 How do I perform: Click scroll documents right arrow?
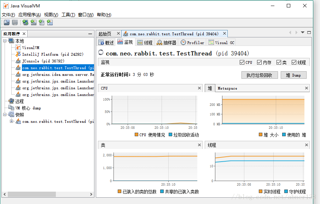tap(296, 32)
